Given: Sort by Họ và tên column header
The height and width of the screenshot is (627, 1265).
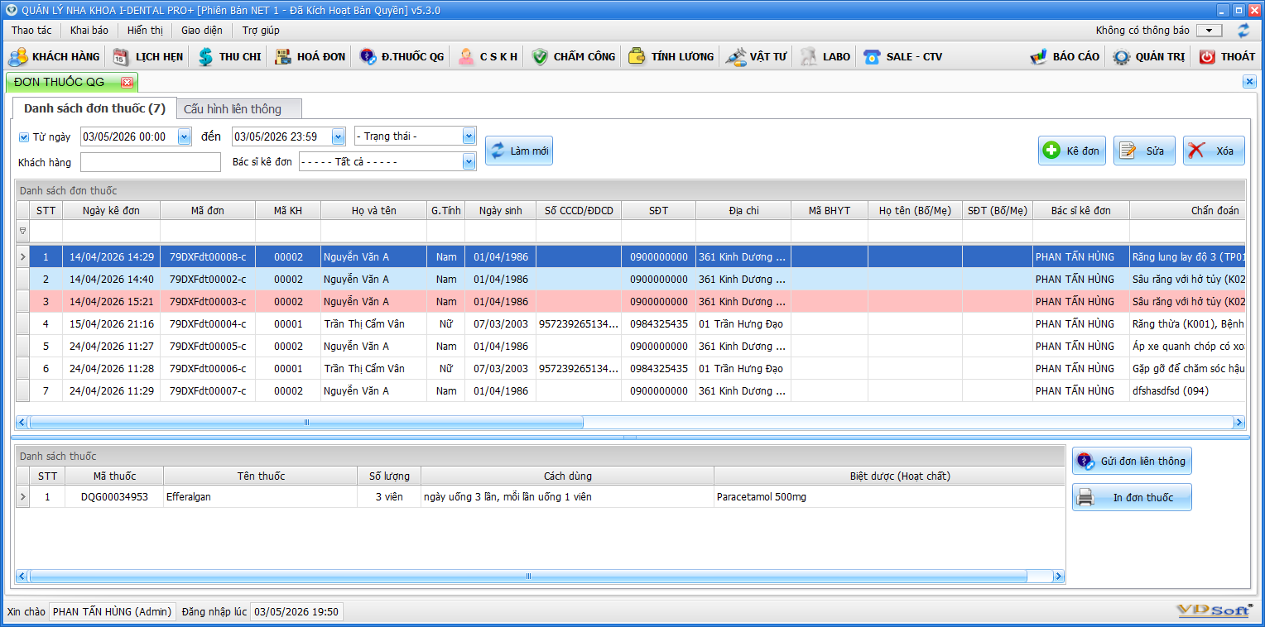Looking at the screenshot, I should click(374, 211).
